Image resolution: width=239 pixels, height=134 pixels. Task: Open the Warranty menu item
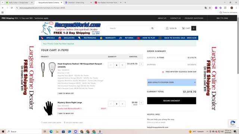(111, 38)
